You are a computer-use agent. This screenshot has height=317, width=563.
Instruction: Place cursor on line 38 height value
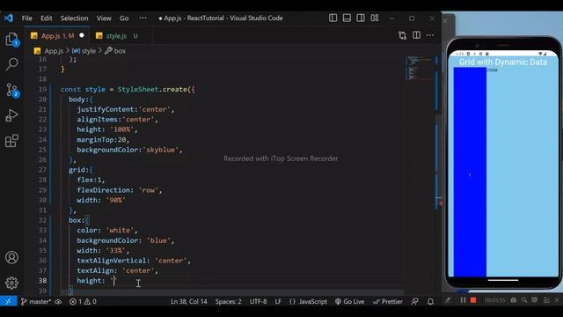point(113,281)
